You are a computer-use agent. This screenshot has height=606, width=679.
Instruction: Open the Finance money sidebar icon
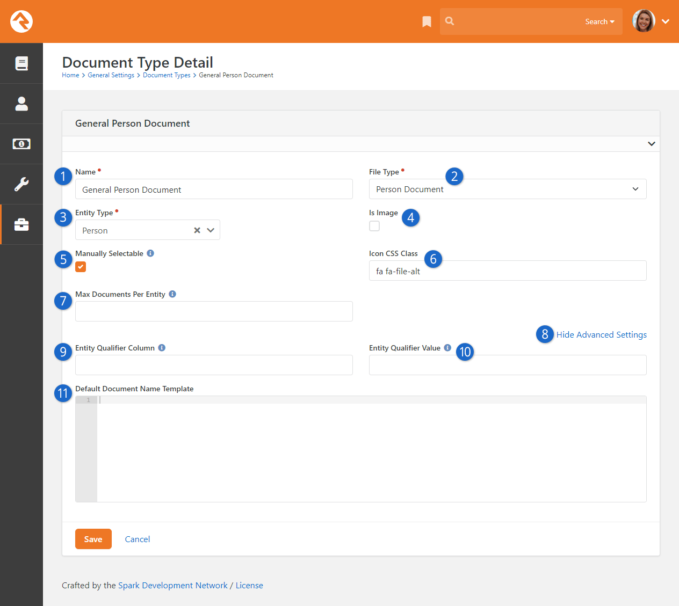coord(21,144)
